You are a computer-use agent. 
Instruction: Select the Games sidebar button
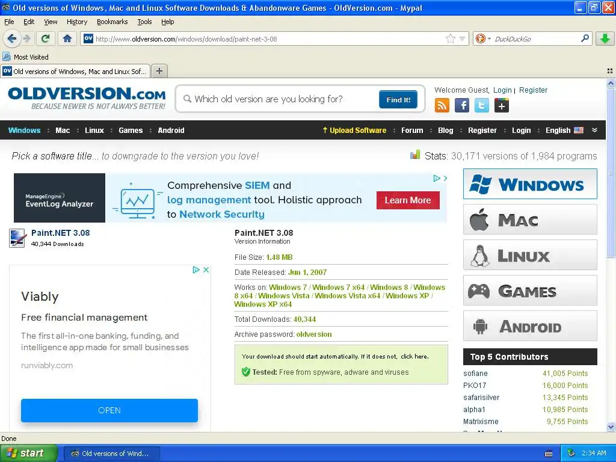530,291
